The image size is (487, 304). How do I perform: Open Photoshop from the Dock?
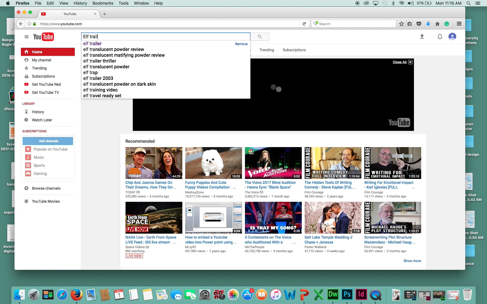tap(347, 295)
